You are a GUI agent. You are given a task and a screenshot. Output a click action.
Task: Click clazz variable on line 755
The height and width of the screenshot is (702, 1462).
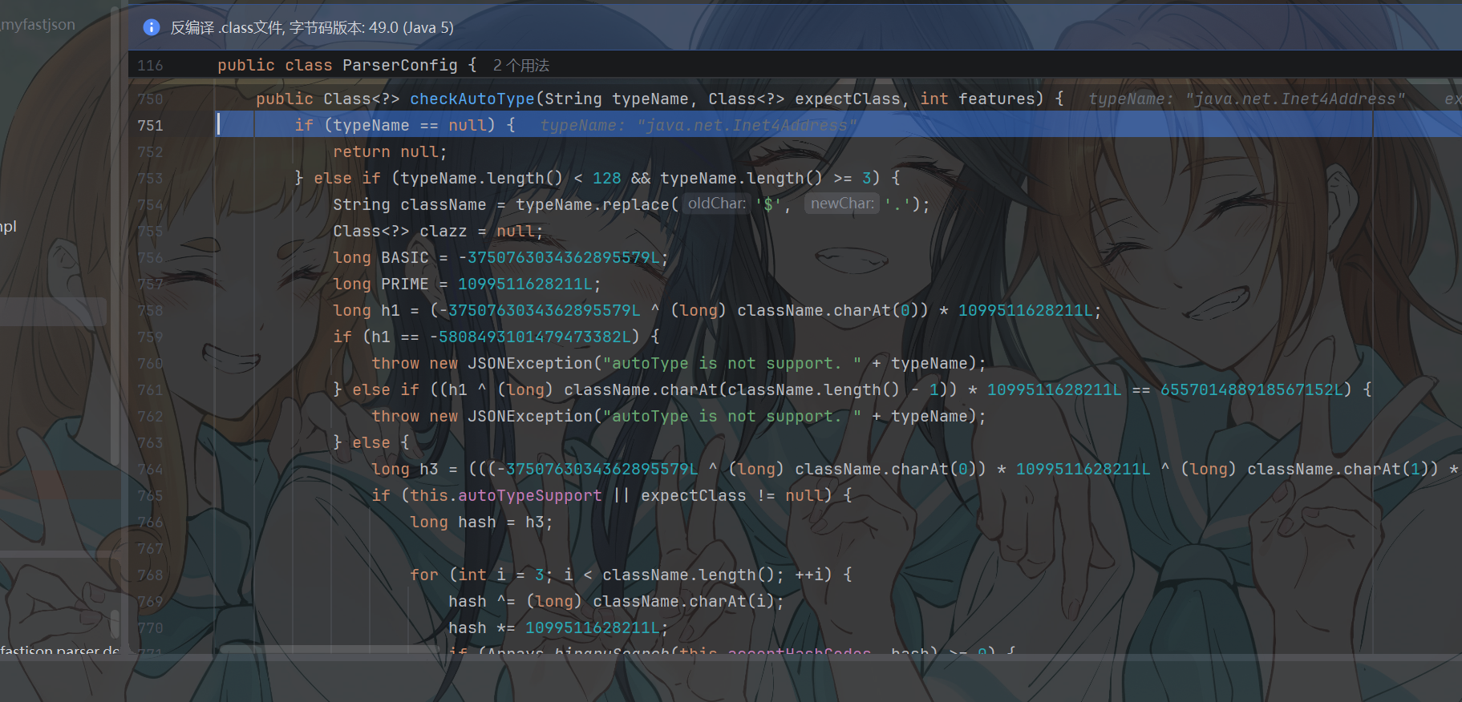[443, 232]
